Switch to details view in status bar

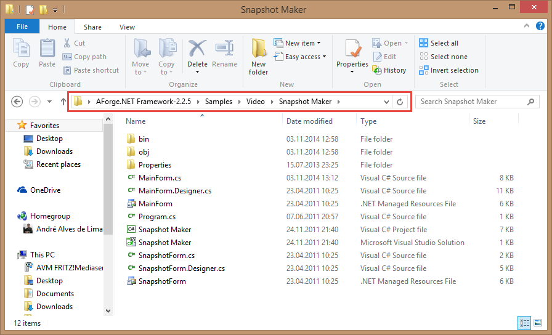(x=524, y=323)
